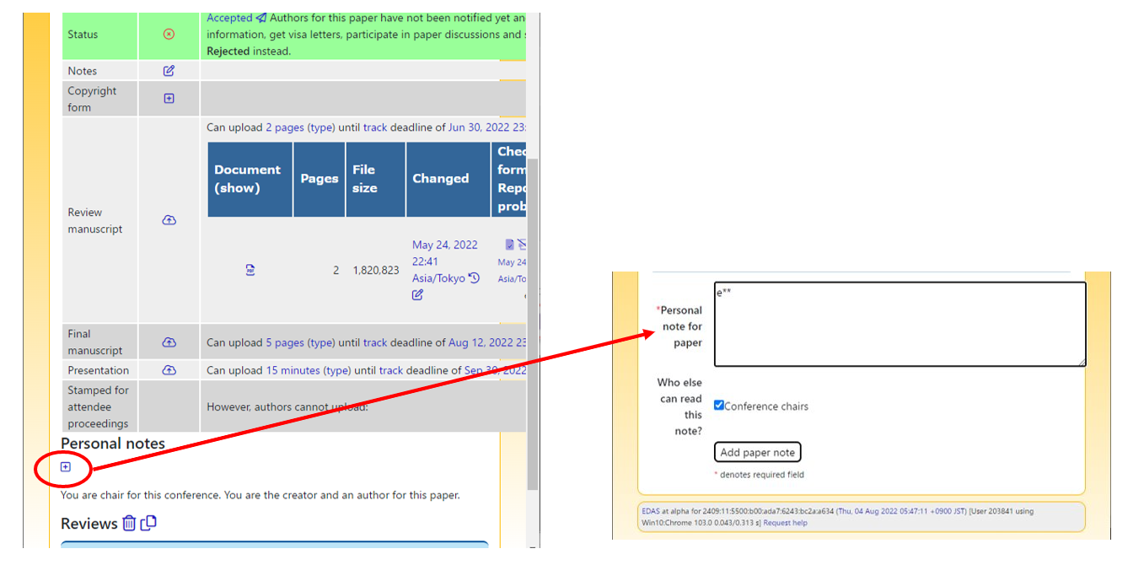1144x581 pixels.
Task: Click the track link in the Presentation row
Action: click(391, 370)
